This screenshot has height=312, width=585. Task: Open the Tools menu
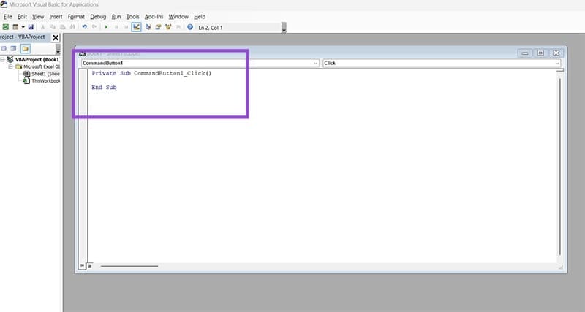point(132,16)
